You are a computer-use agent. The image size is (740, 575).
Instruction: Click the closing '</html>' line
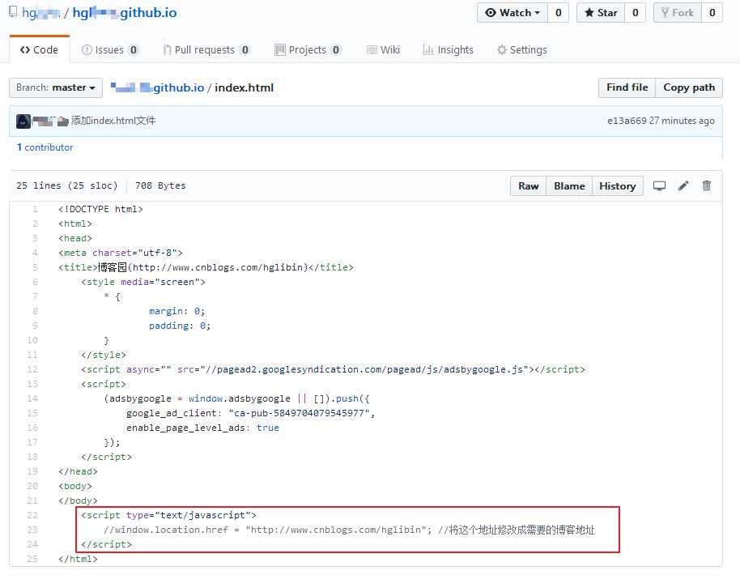click(x=78, y=559)
